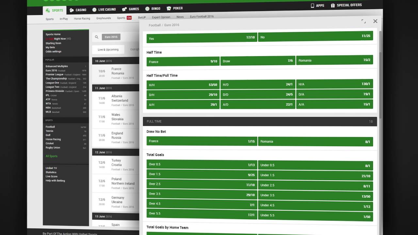This screenshot has width=418, height=235.
Task: Select A/A at 15/1
Action: pyautogui.click(x=334, y=104)
